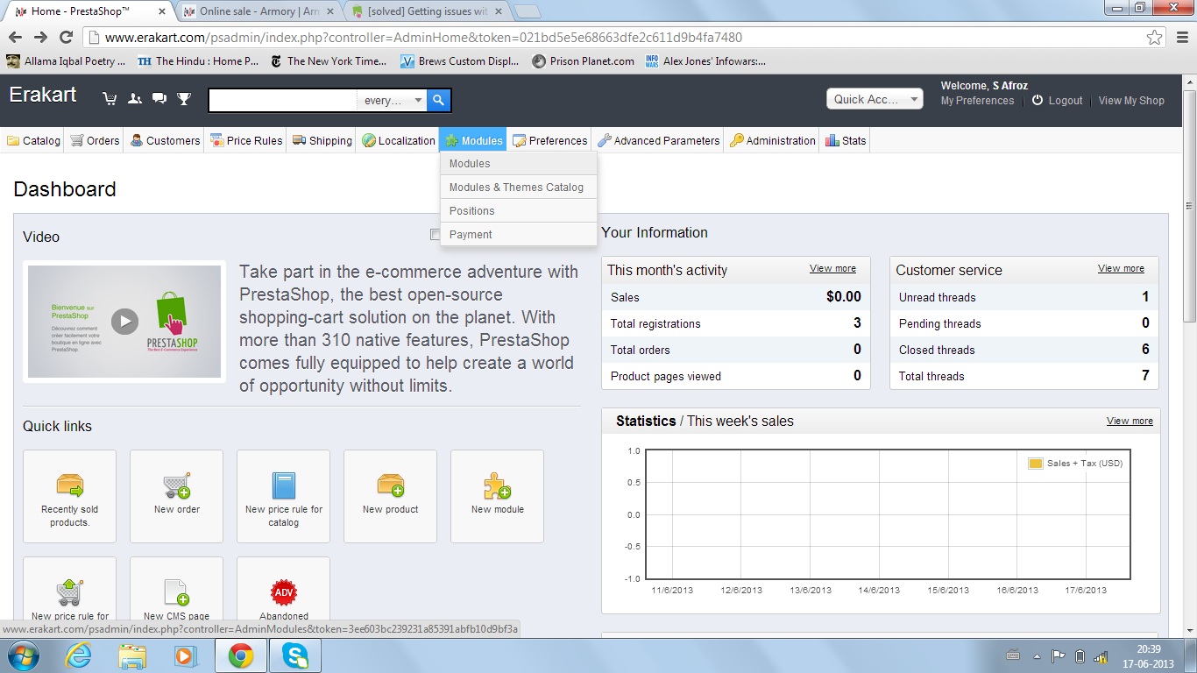Screen dimensions: 1197x673
Task: Click View more in Customer service
Action: (x=1121, y=269)
